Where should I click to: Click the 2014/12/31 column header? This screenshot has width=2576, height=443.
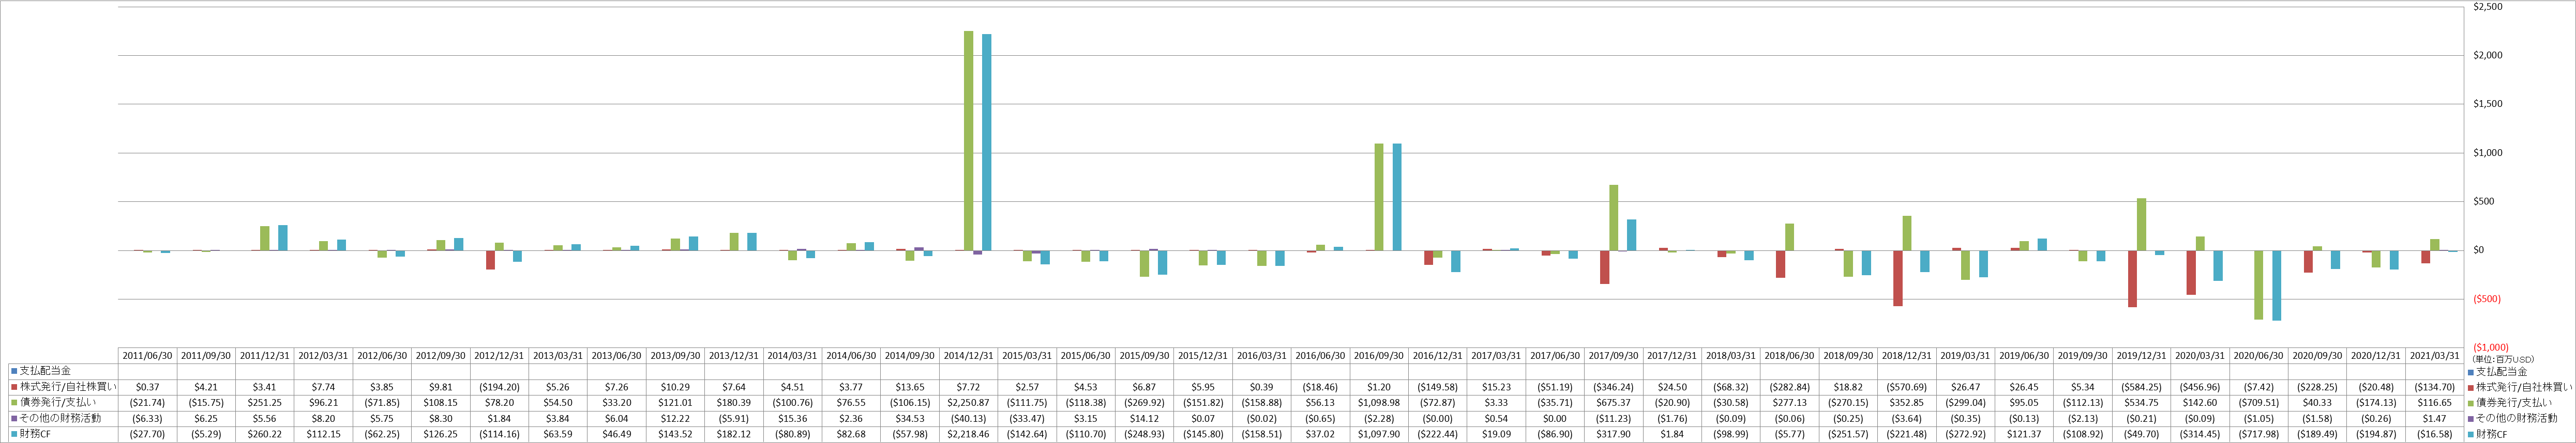pos(968,355)
